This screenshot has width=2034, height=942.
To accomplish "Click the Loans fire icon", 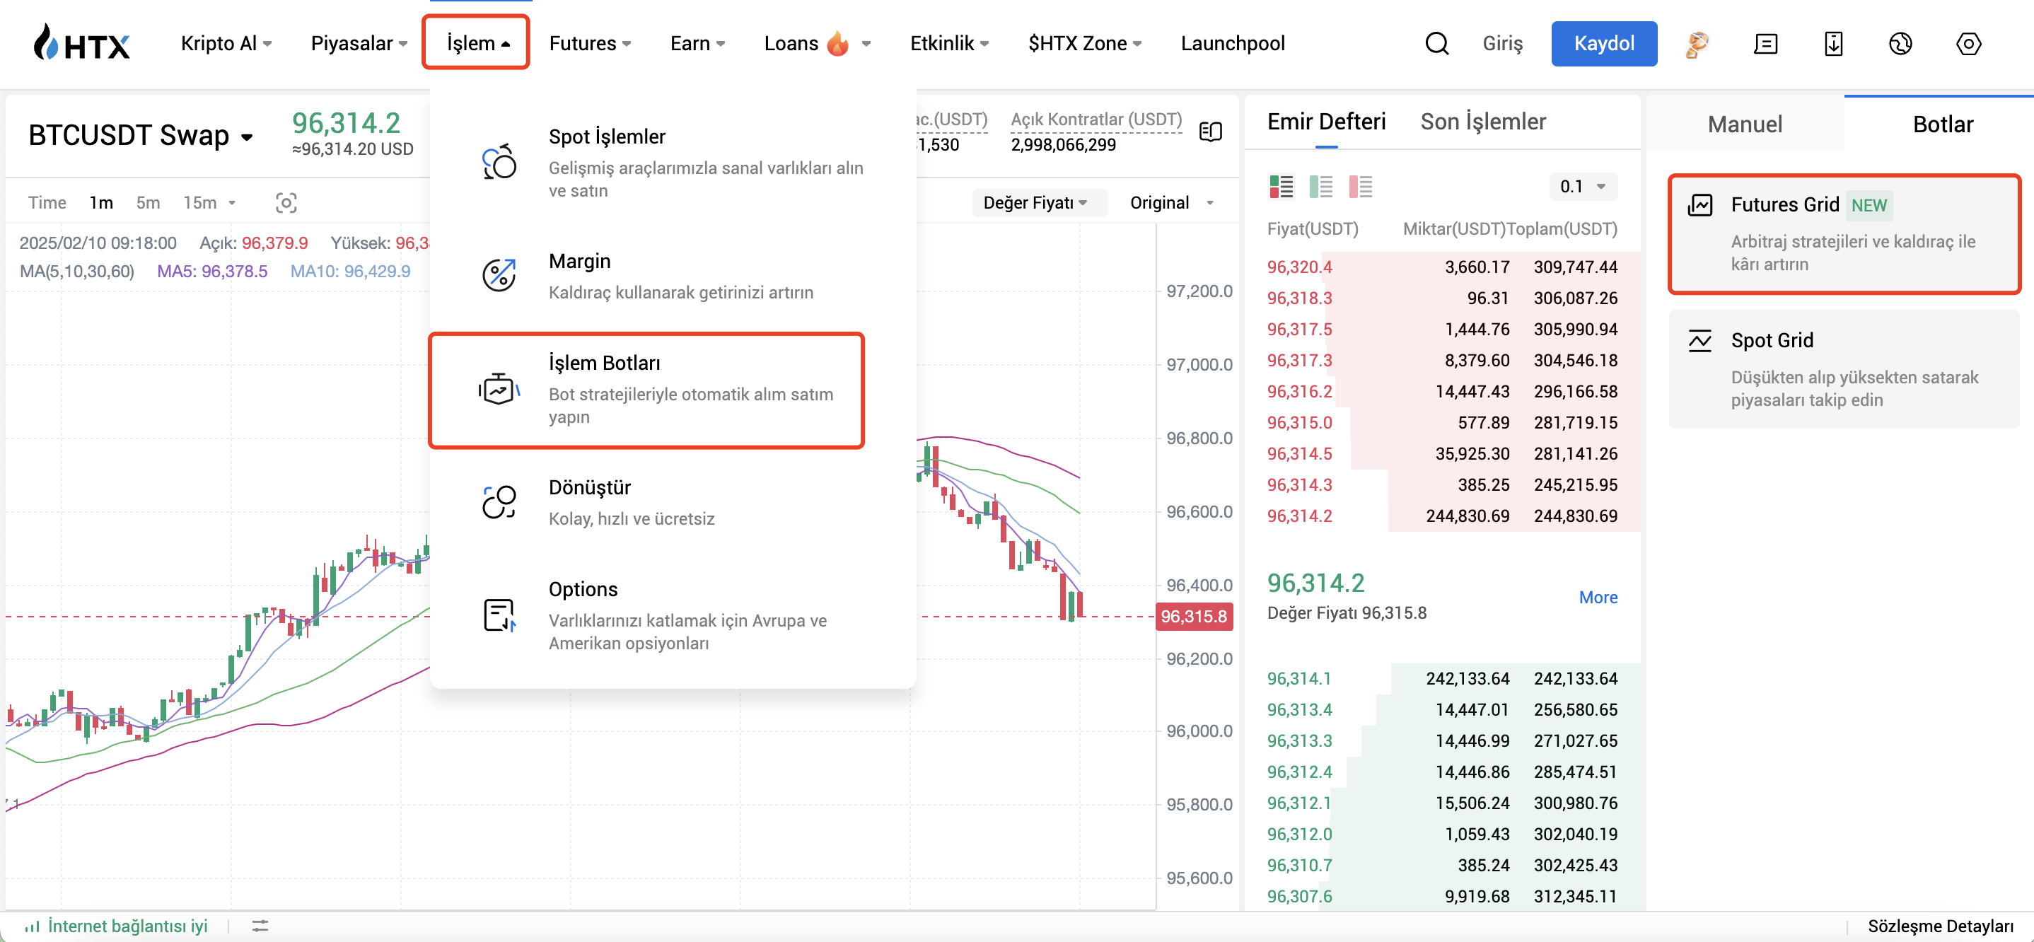I will coord(838,43).
